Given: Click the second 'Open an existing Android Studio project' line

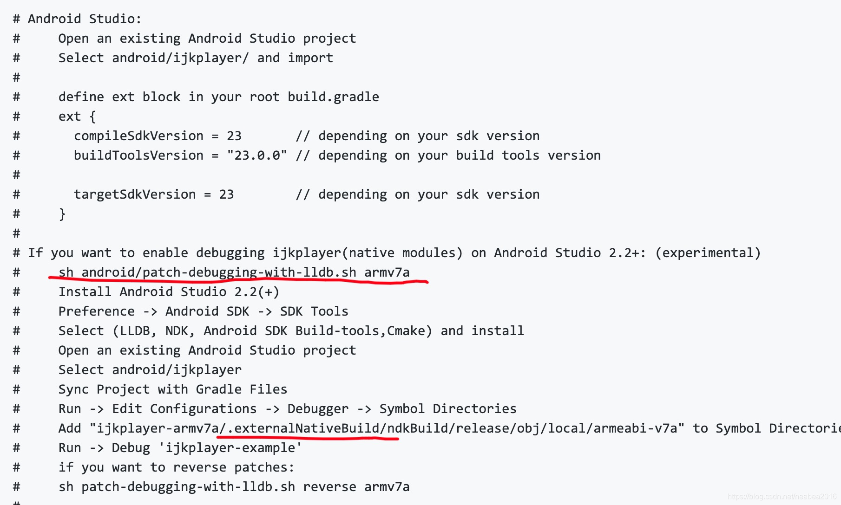Looking at the screenshot, I should pyautogui.click(x=207, y=350).
